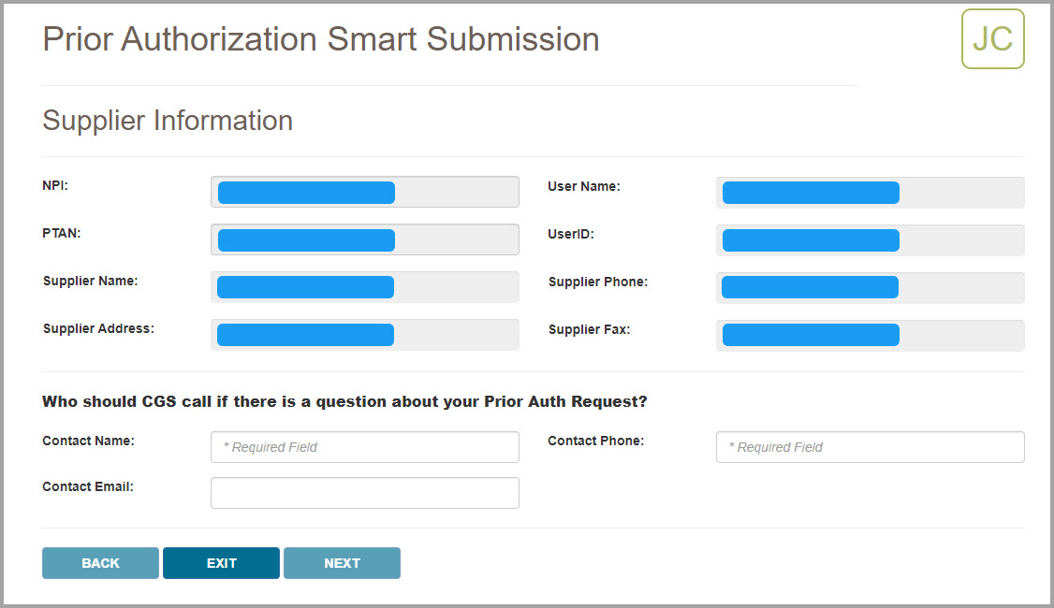Click the CGS contact question heading
Image resolution: width=1054 pixels, height=608 pixels.
344,402
